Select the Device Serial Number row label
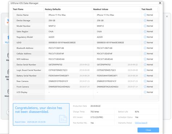The height and width of the screenshot is (134, 172). tap(26, 64)
